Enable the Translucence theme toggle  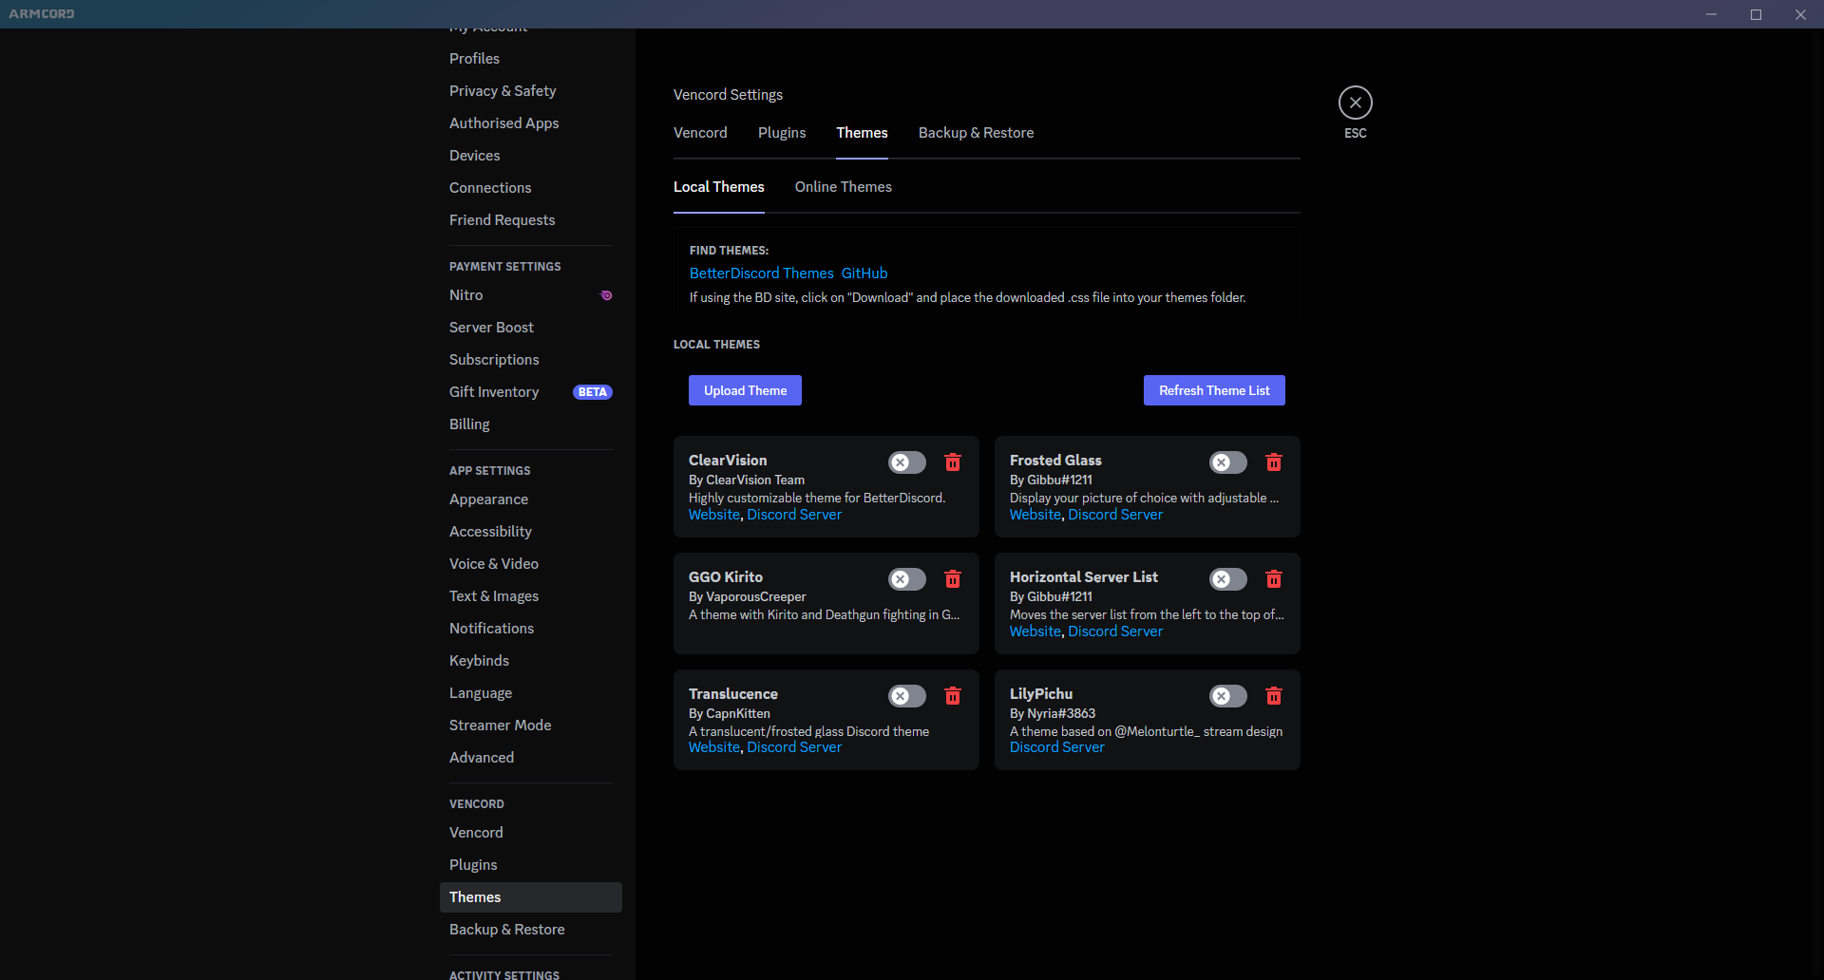(x=907, y=696)
